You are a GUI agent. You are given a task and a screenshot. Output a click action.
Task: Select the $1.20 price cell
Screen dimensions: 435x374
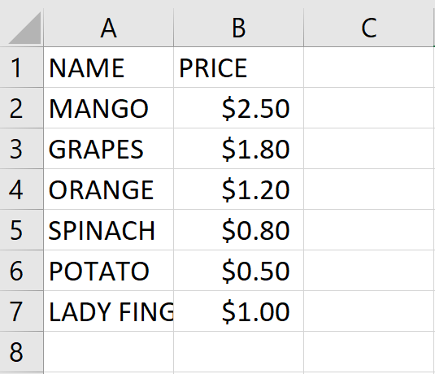tap(238, 189)
